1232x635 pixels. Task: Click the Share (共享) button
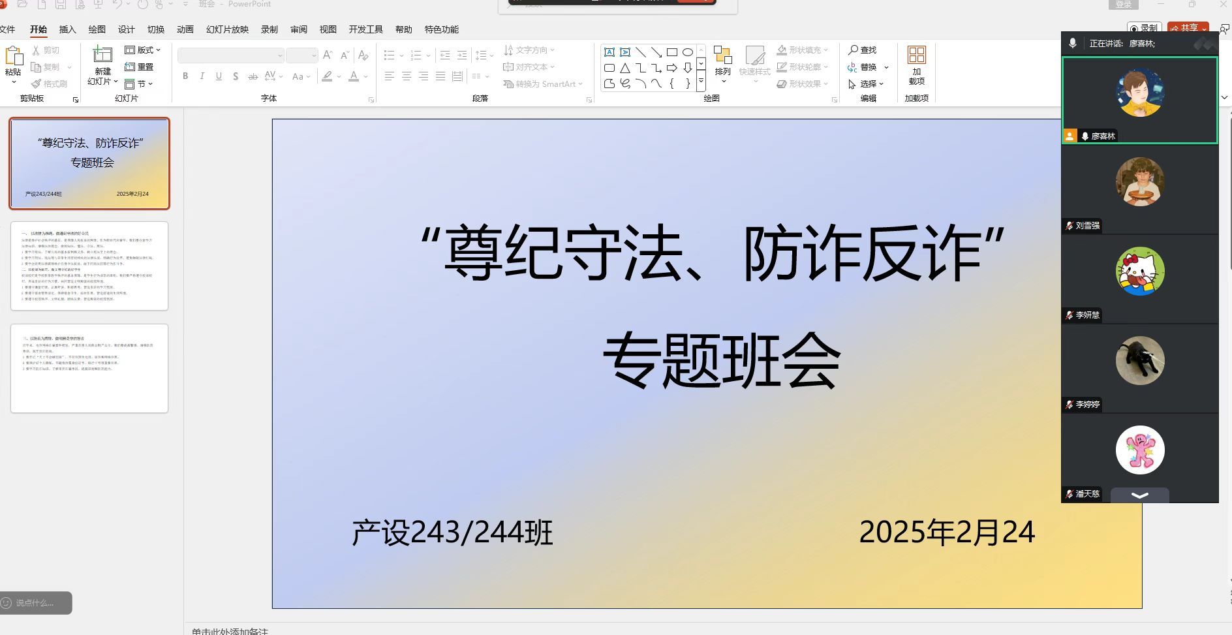(1188, 28)
